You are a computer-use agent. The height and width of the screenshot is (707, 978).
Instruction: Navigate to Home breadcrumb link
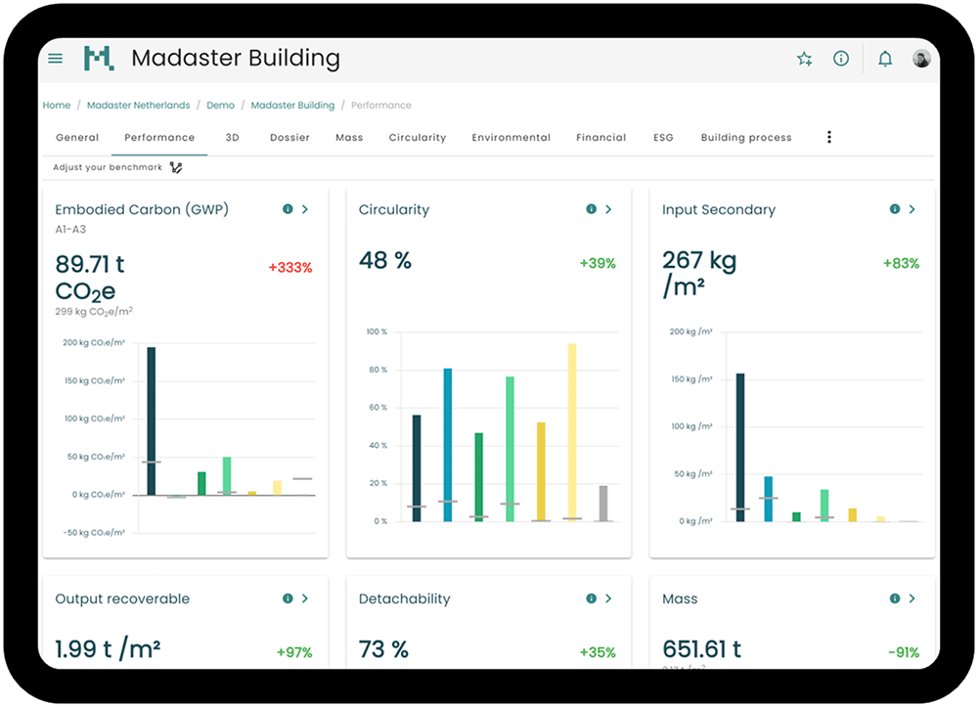pyautogui.click(x=57, y=106)
